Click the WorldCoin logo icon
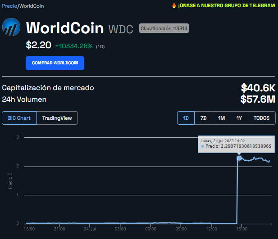 click(x=12, y=28)
